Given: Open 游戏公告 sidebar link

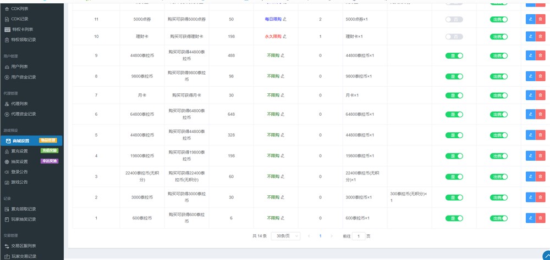Looking at the screenshot, I should click(19, 182).
